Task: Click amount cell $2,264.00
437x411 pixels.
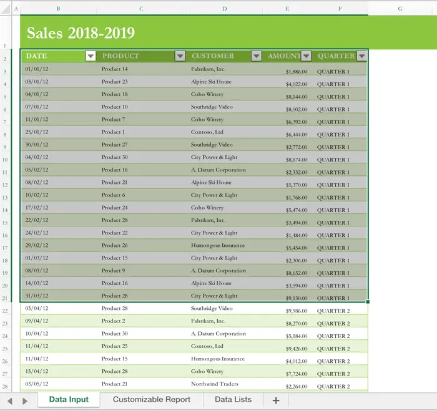Action: (297, 387)
